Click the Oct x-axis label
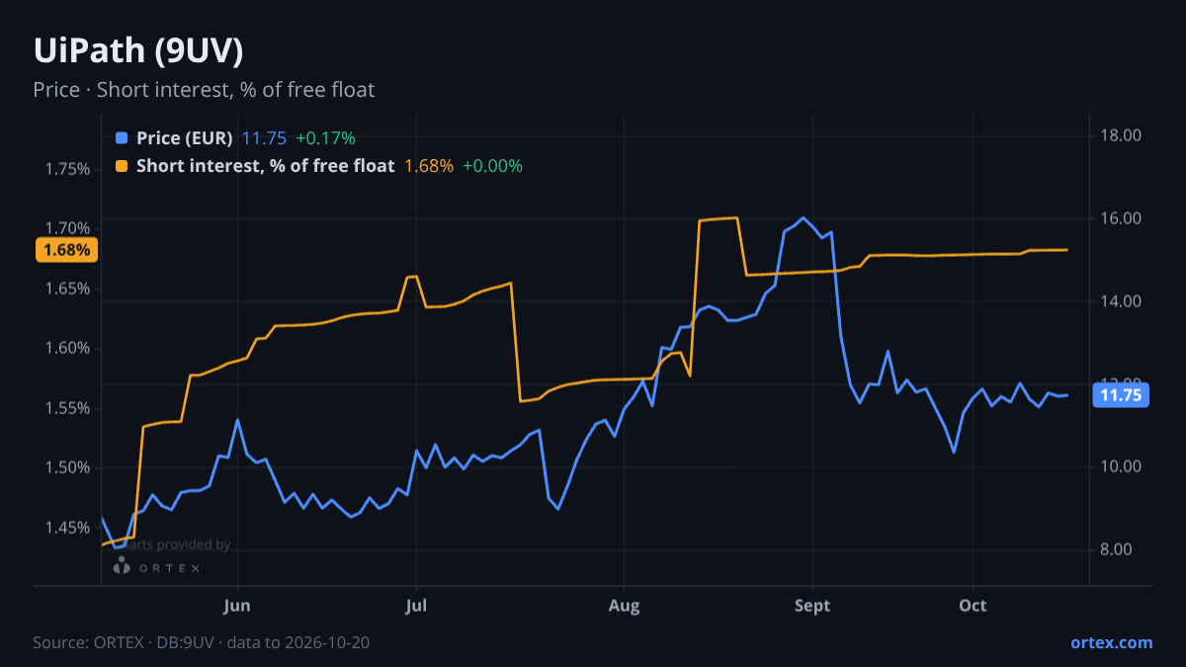Screen dimensions: 1186x667 (974, 605)
